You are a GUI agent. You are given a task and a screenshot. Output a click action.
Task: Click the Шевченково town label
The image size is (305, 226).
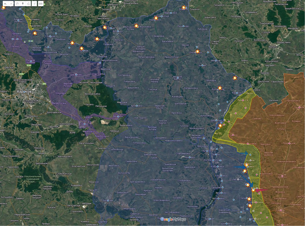[150, 154]
